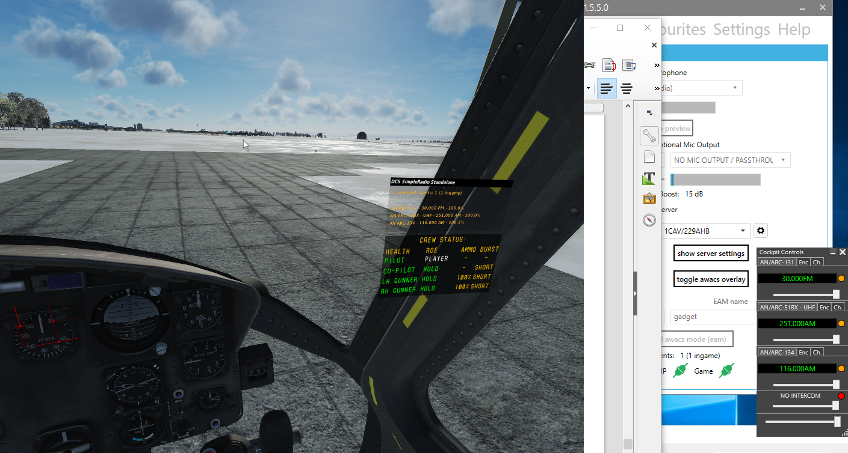Image resolution: width=848 pixels, height=453 pixels.
Task: Open the Page deck in Writer sidebar
Action: coord(649,157)
